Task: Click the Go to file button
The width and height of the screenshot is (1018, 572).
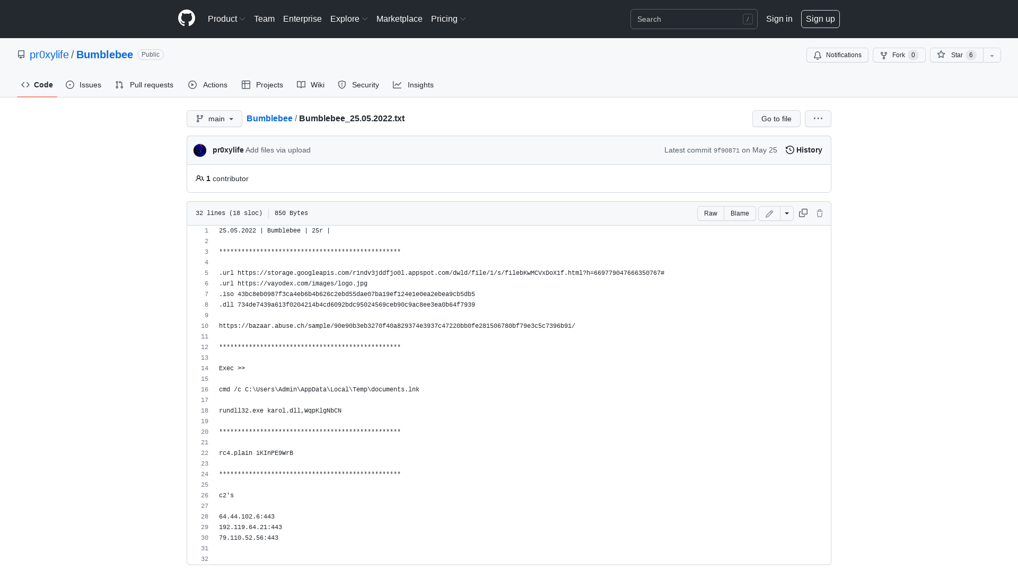Action: [x=776, y=119]
